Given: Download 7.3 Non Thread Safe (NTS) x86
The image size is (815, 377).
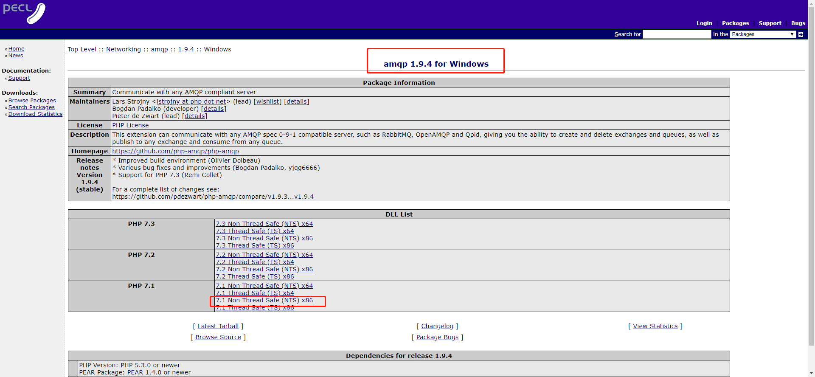Looking at the screenshot, I should point(264,238).
